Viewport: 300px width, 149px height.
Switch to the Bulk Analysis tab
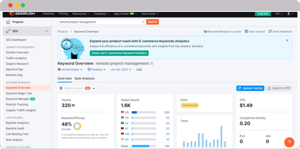[x=85, y=78]
